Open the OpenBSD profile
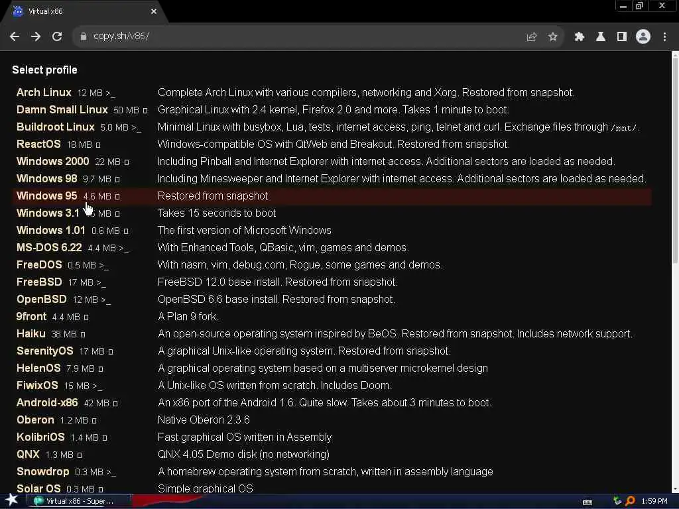 point(42,300)
